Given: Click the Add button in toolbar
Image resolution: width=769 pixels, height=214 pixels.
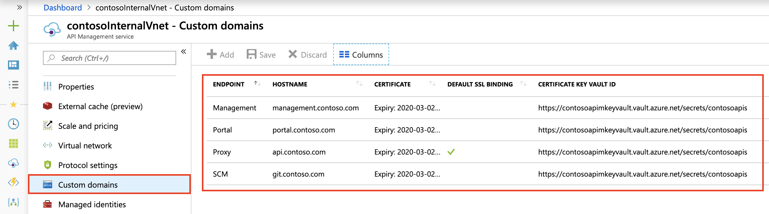Looking at the screenshot, I should 220,55.
